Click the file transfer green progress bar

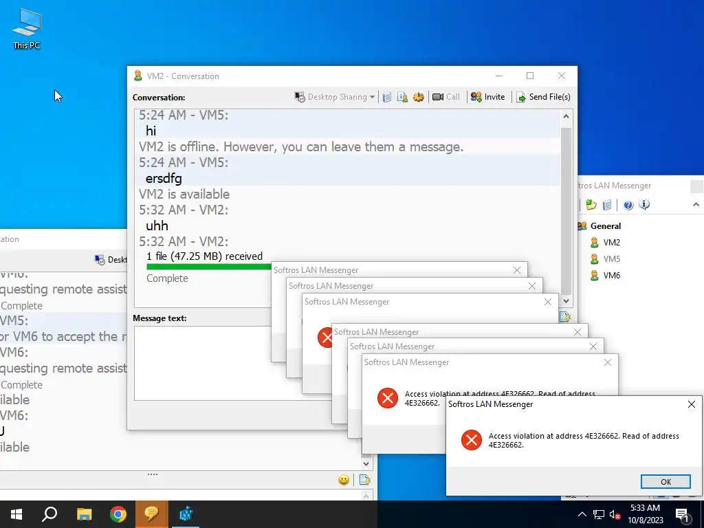pyautogui.click(x=209, y=267)
